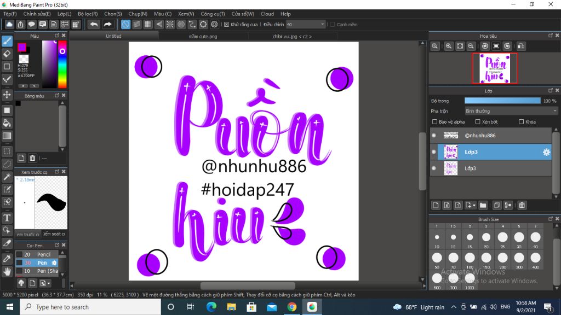561x315 pixels.
Task: Toggle the color box beside Pencil brush
Action: 19,254
